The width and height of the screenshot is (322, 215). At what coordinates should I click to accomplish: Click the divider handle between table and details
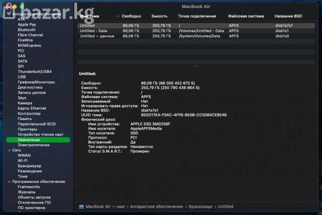pyautogui.click(x=196, y=65)
